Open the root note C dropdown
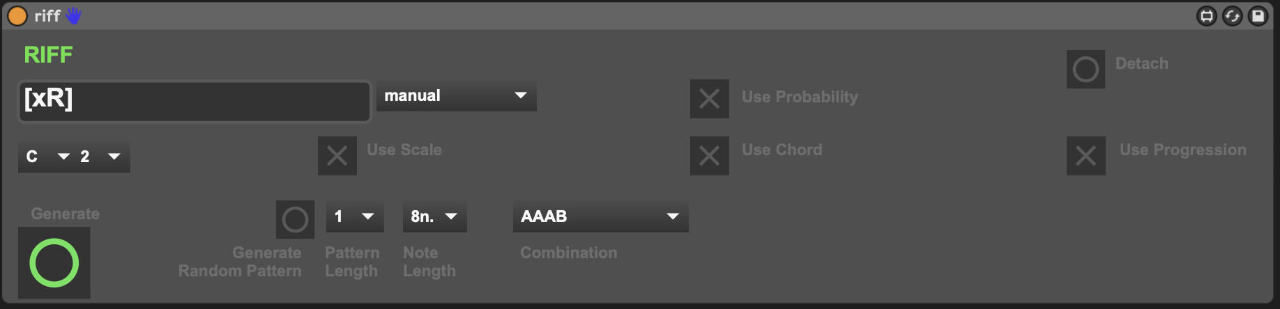This screenshot has width=1280, height=309. 46,157
